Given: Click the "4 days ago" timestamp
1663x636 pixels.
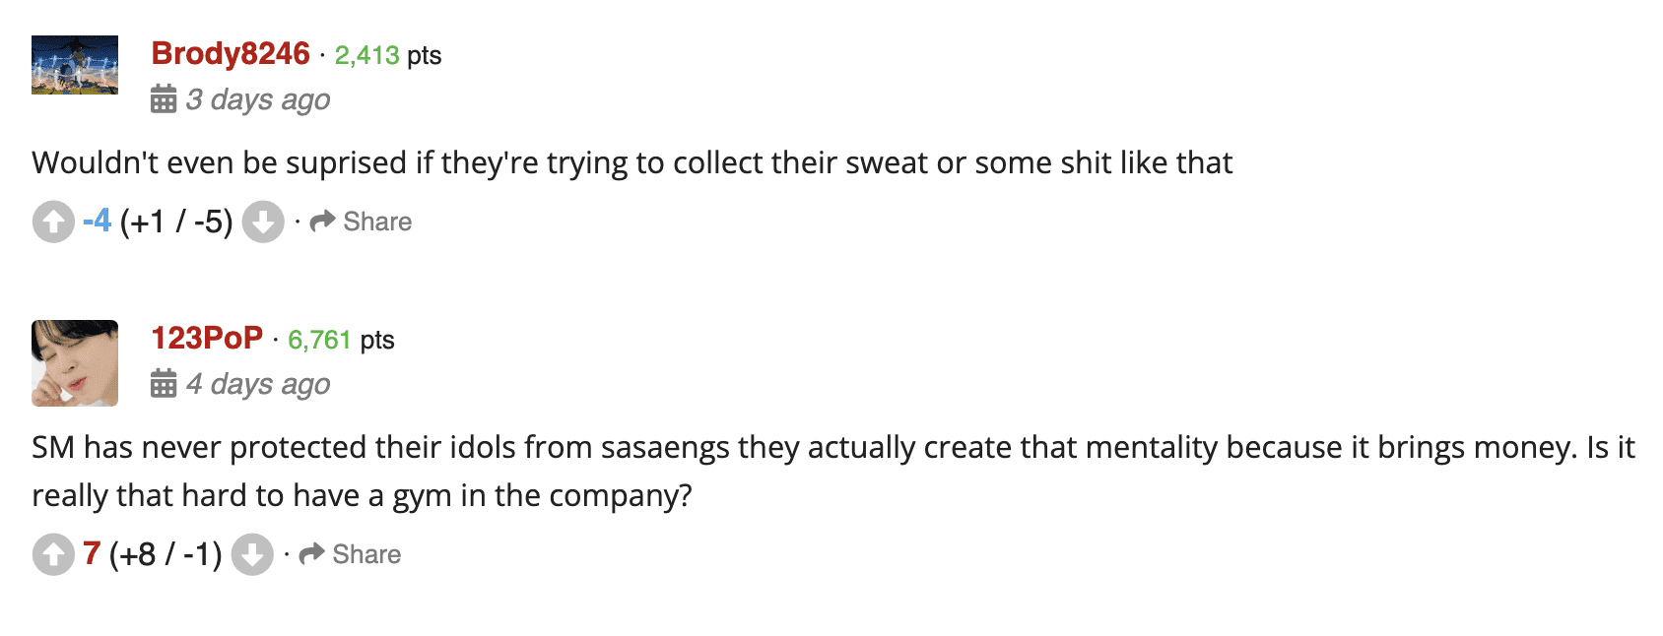Looking at the screenshot, I should [x=258, y=384].
